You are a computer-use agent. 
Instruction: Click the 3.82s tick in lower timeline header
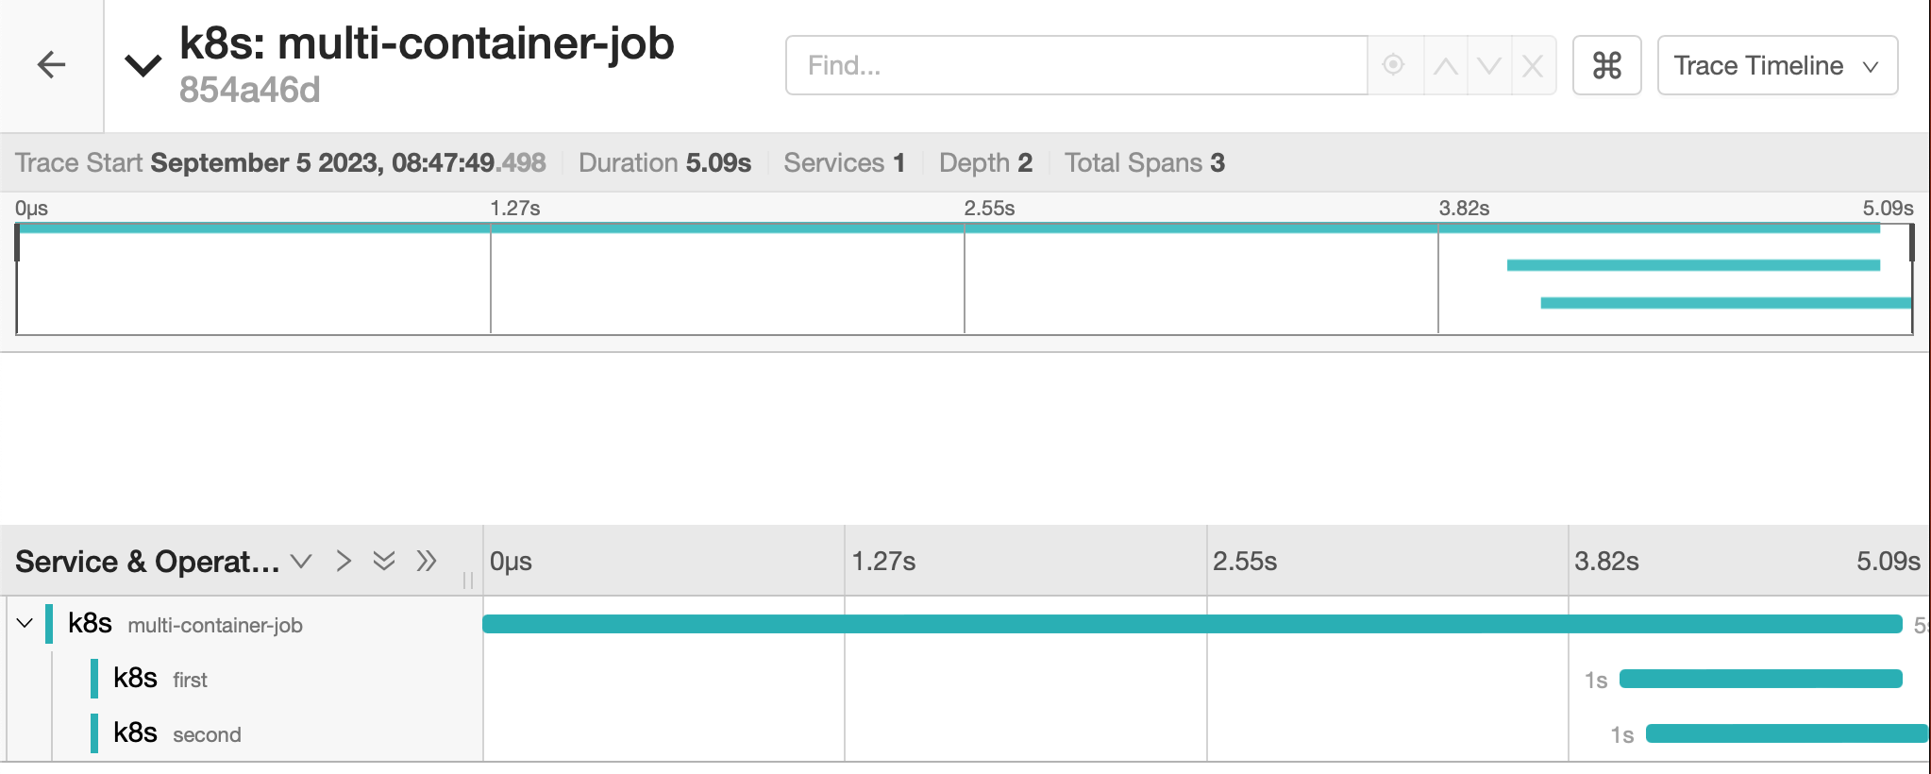pos(1606,561)
